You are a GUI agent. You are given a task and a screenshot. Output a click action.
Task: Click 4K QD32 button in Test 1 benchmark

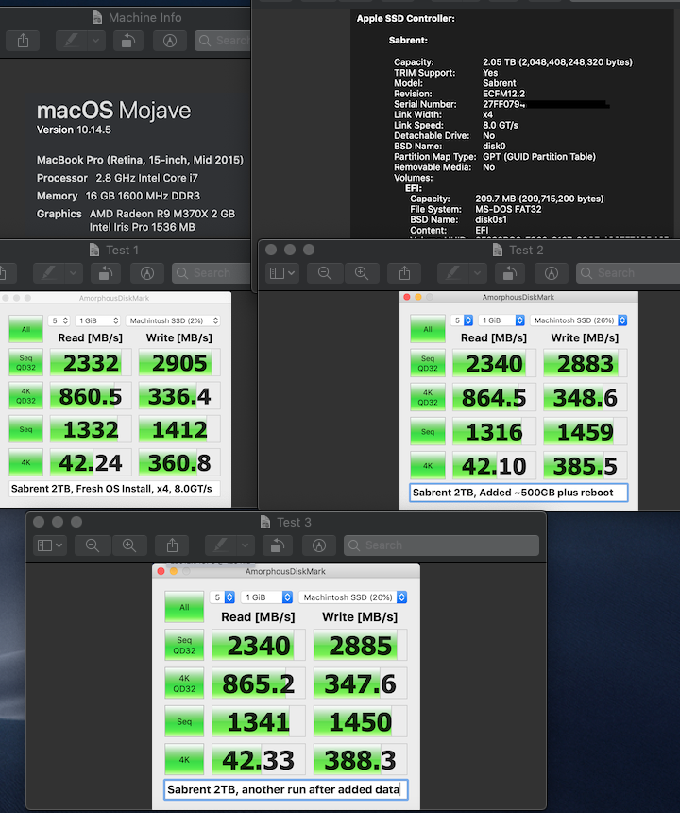25,396
